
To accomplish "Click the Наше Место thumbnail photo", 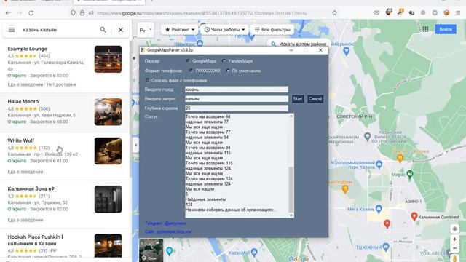I will tap(108, 111).
